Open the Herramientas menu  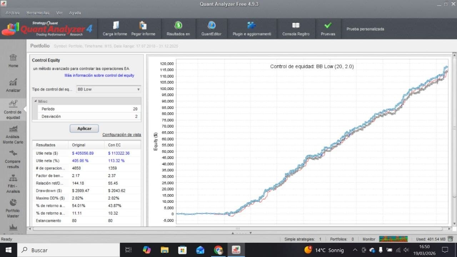pos(38,13)
